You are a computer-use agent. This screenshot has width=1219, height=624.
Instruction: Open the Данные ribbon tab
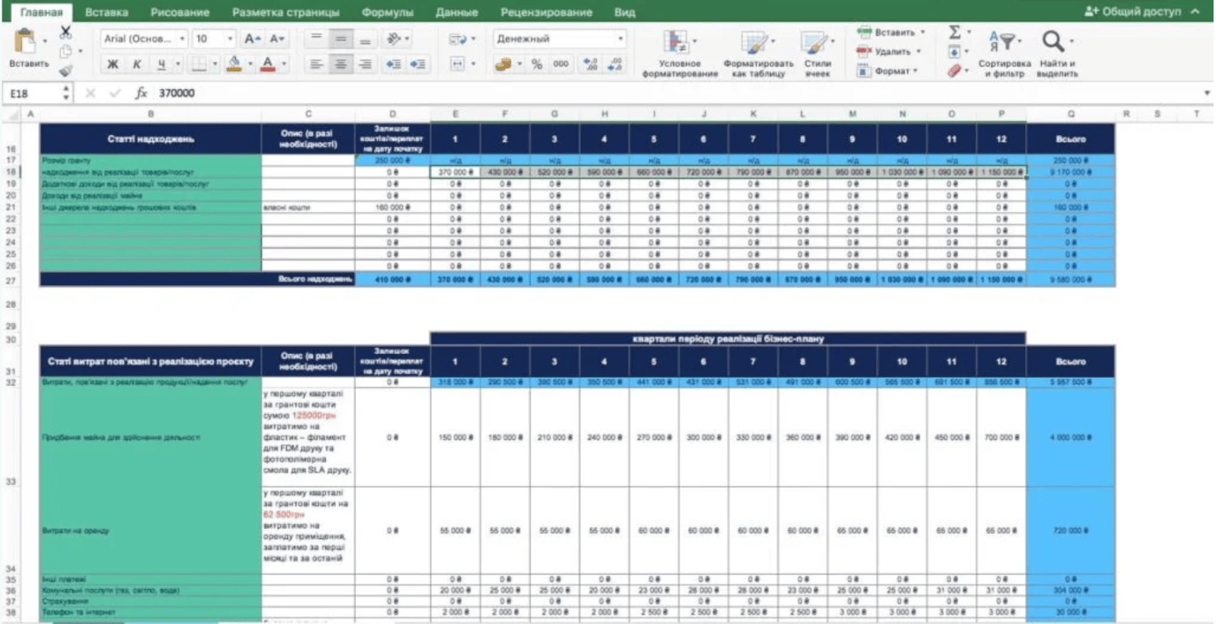tap(456, 12)
